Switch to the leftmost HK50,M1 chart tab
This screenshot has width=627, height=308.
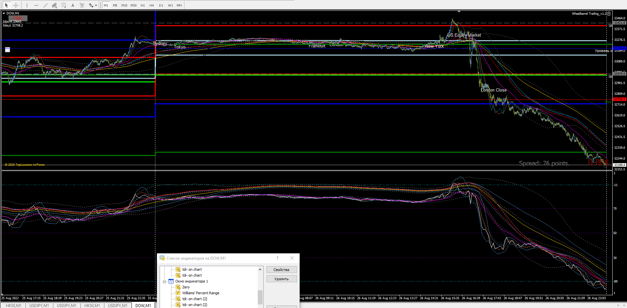[x=13, y=305]
